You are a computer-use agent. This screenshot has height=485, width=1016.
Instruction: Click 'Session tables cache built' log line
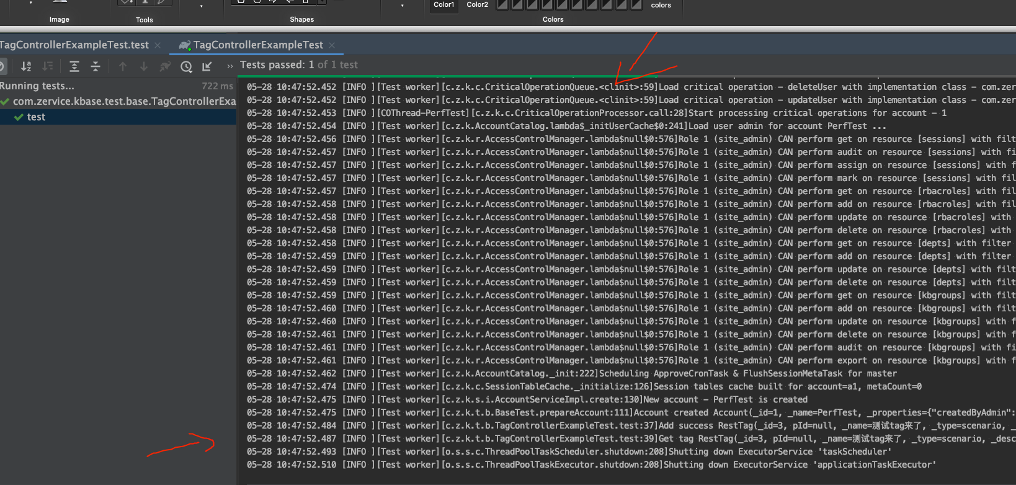pos(584,386)
